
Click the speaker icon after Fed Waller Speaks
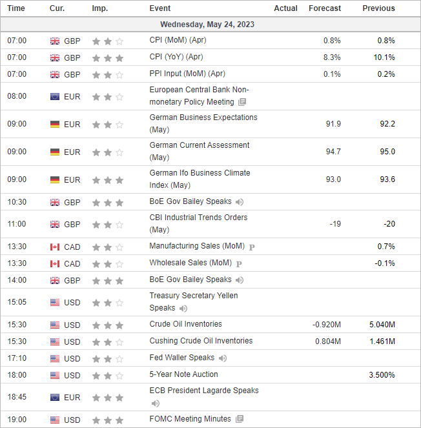(223, 358)
